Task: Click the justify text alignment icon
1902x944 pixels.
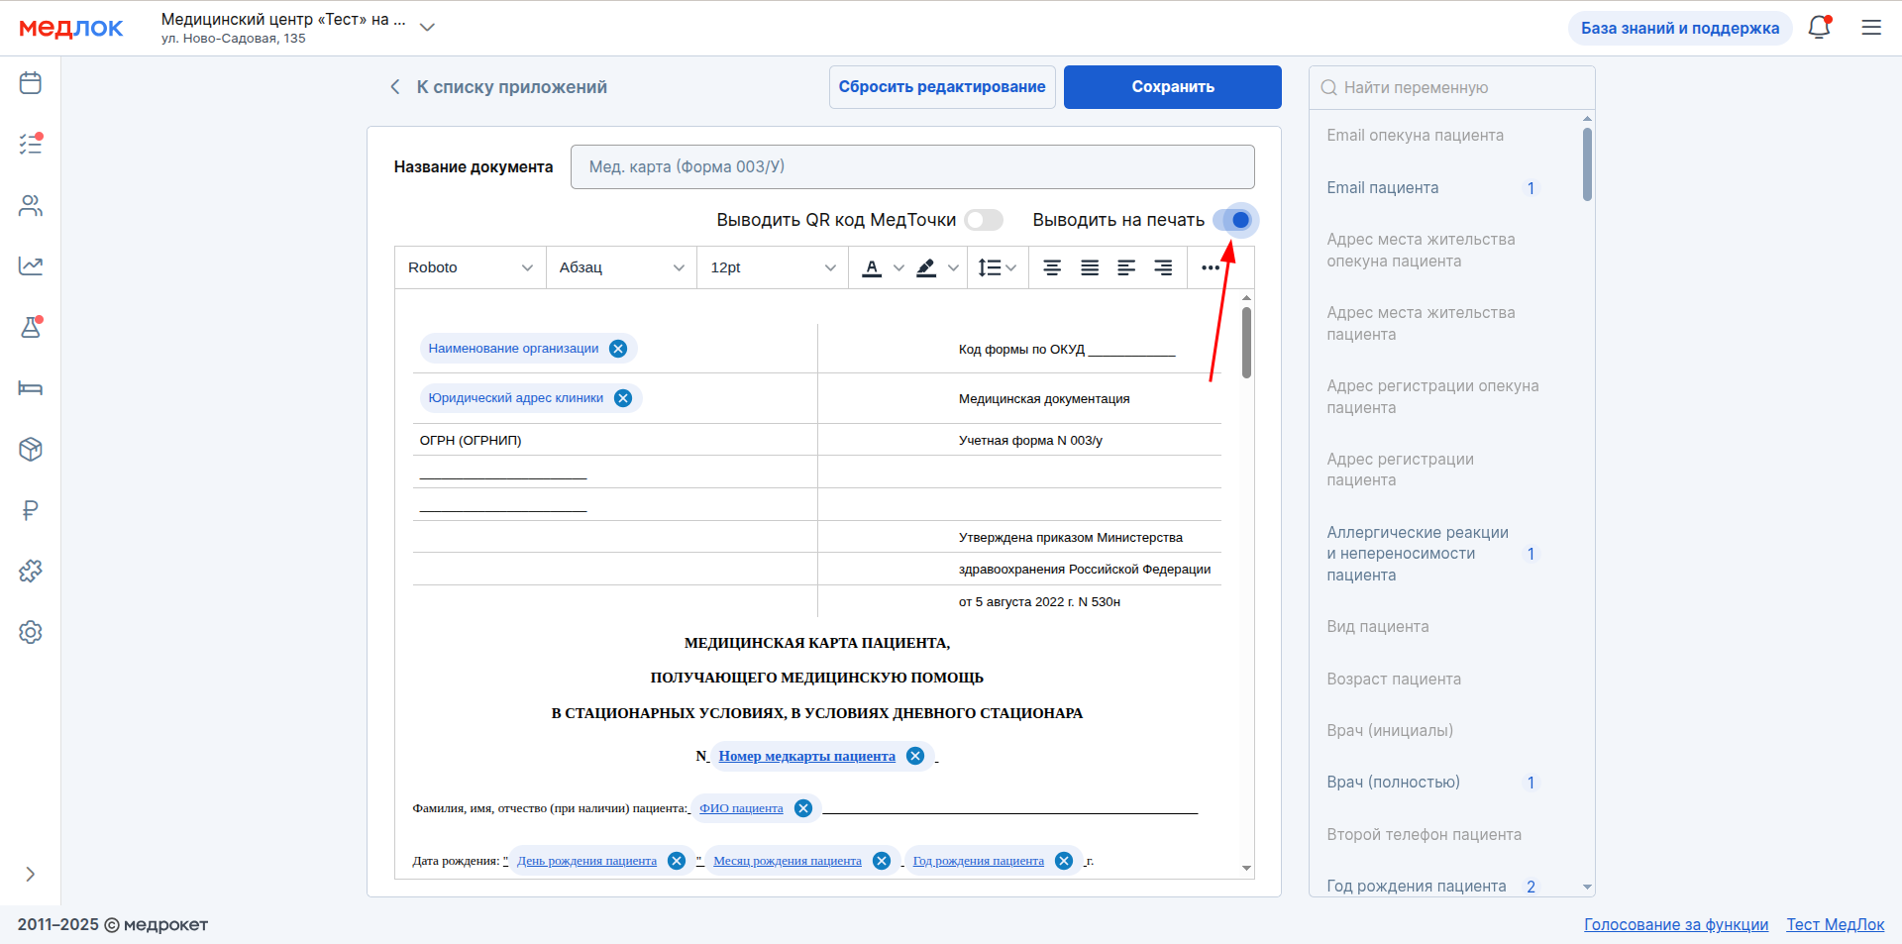Action: click(1090, 267)
